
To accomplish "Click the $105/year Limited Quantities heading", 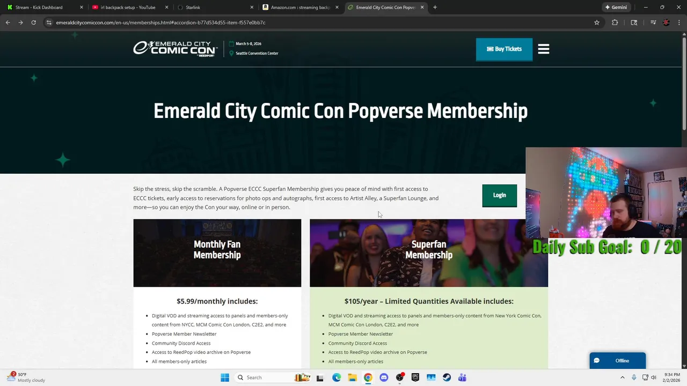I will tap(429, 301).
